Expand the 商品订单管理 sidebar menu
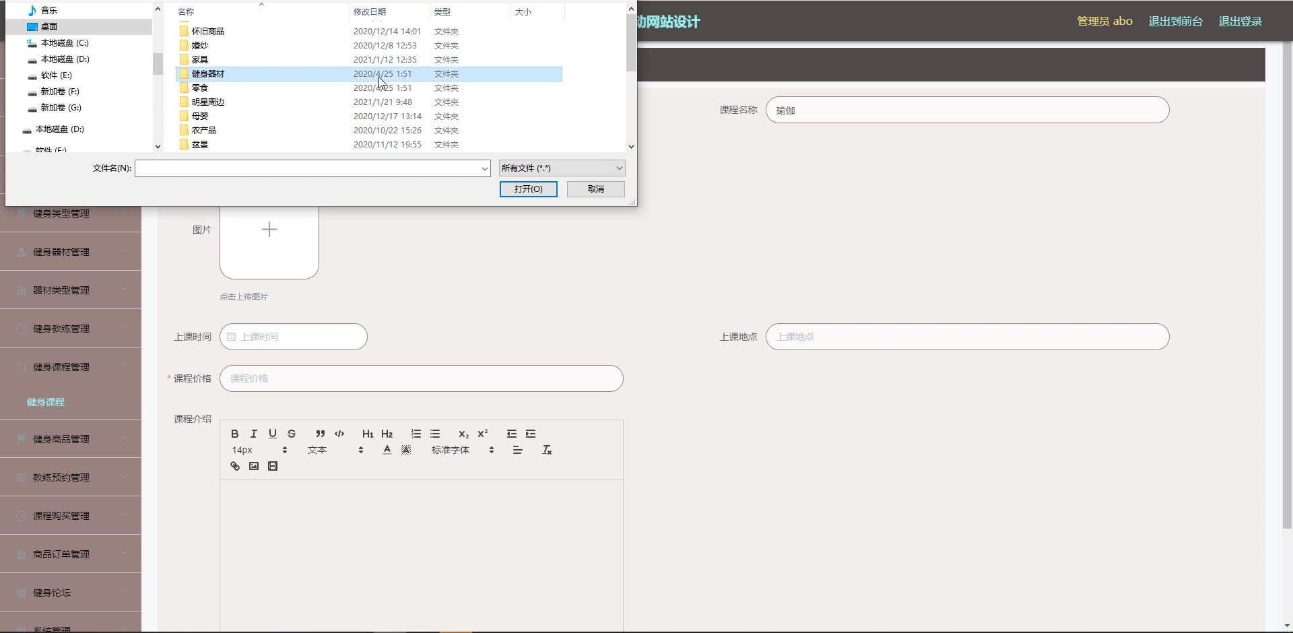Image resolution: width=1293 pixels, height=633 pixels. point(71,554)
